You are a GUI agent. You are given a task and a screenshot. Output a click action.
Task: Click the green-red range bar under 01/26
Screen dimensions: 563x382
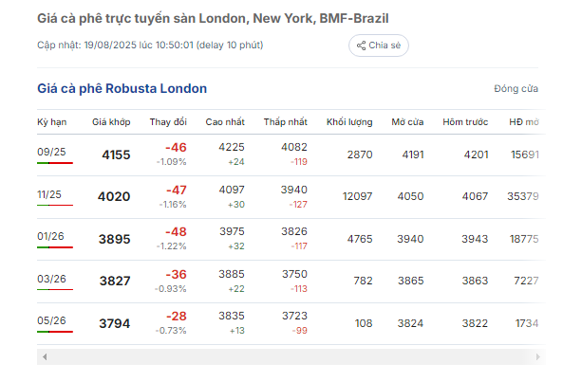pyautogui.click(x=55, y=247)
